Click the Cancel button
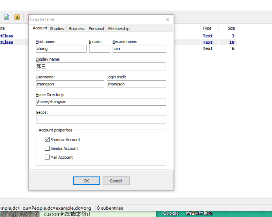The image size is (272, 217). click(116, 181)
